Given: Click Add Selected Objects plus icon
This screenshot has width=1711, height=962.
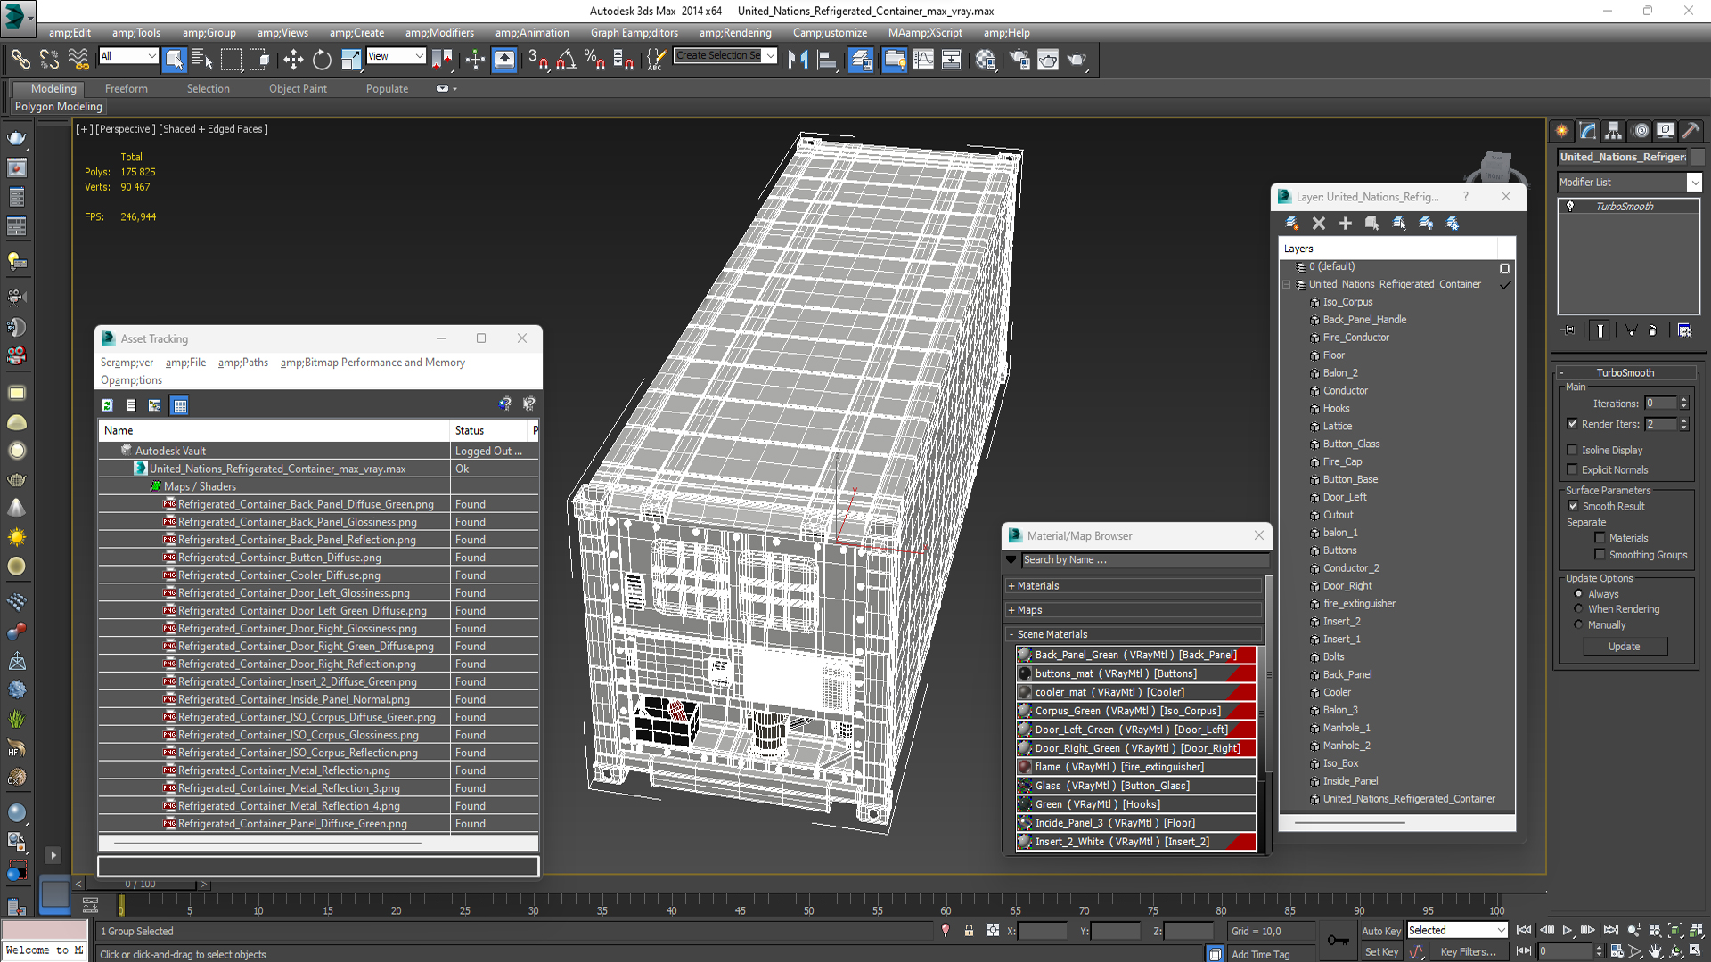Looking at the screenshot, I should tap(1346, 223).
